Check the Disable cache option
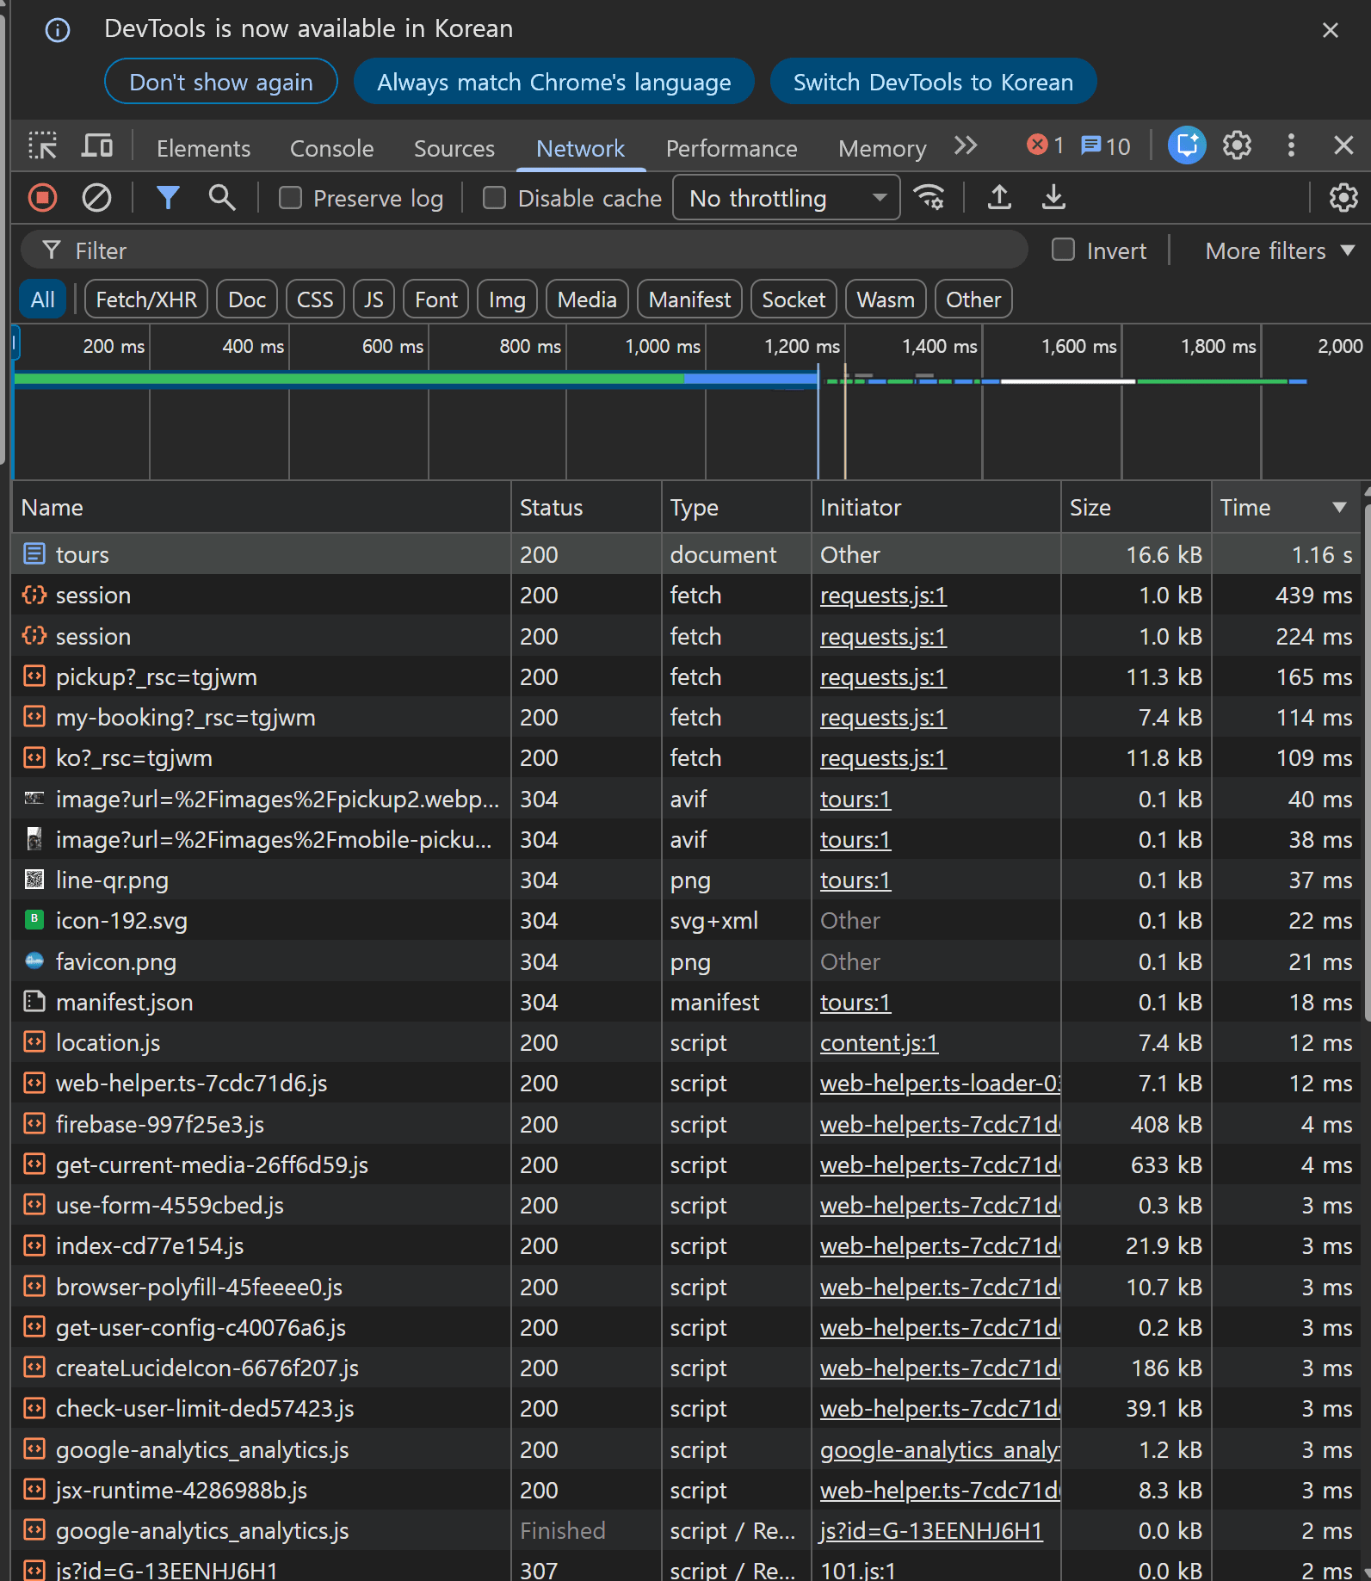This screenshot has width=1371, height=1581. tap(494, 199)
